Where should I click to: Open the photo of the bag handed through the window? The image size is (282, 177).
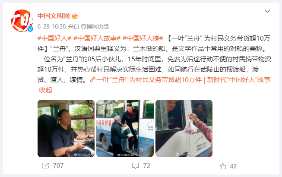[x=184, y=128]
